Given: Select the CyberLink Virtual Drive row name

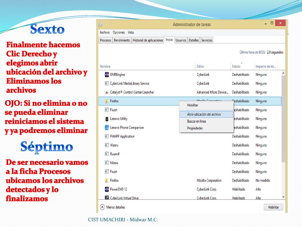Looking at the screenshot, I should [124, 198].
